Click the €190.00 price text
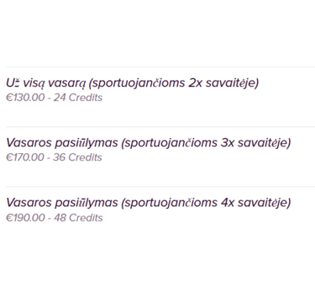This screenshot has width=315, height=308. [x=25, y=218]
